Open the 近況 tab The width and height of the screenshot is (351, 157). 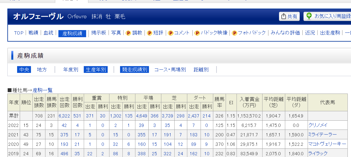310,33
